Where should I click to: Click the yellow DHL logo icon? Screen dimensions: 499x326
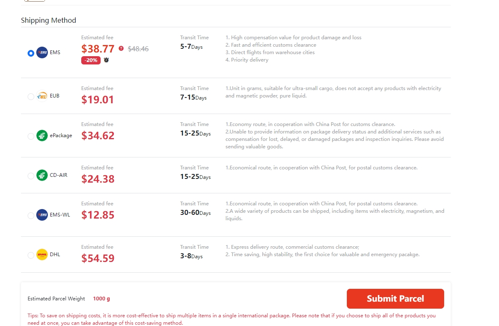coord(42,255)
